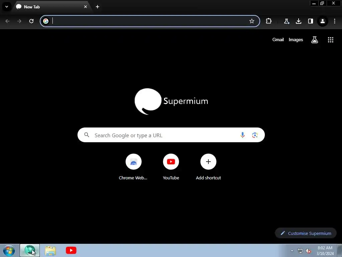This screenshot has width=342, height=257.
Task: Click the Show desktop strip
Action: click(340, 250)
